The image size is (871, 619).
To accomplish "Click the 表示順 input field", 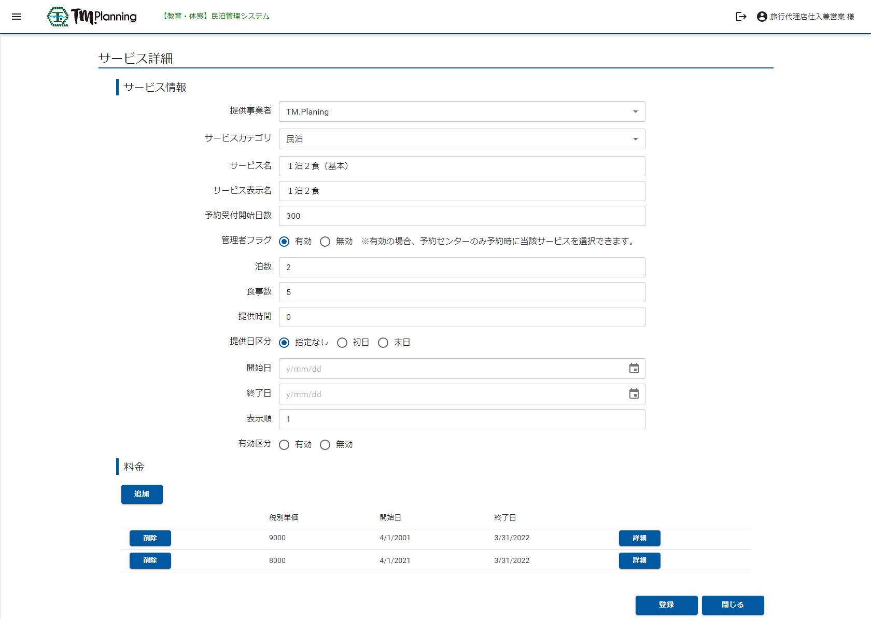I will pos(461,419).
